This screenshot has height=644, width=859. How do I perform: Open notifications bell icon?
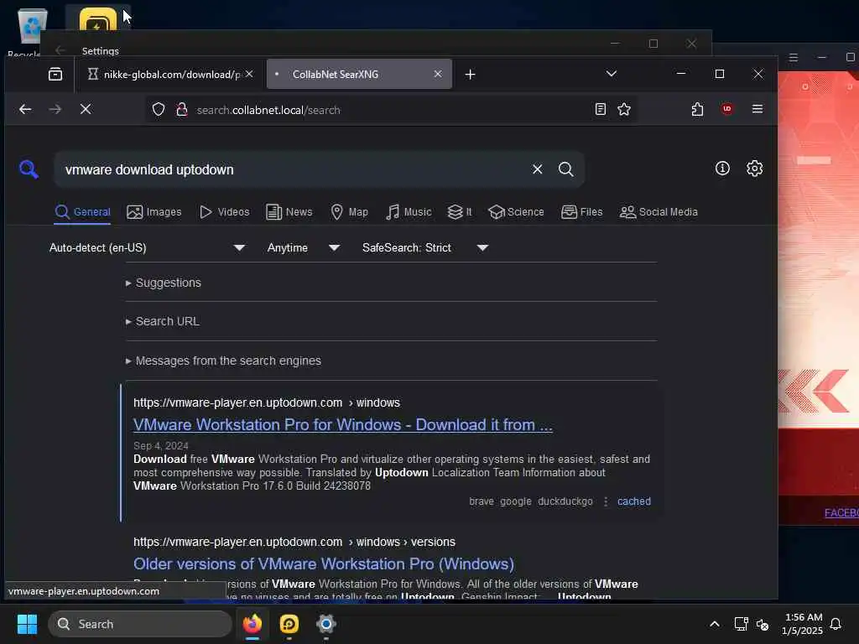[x=836, y=624]
